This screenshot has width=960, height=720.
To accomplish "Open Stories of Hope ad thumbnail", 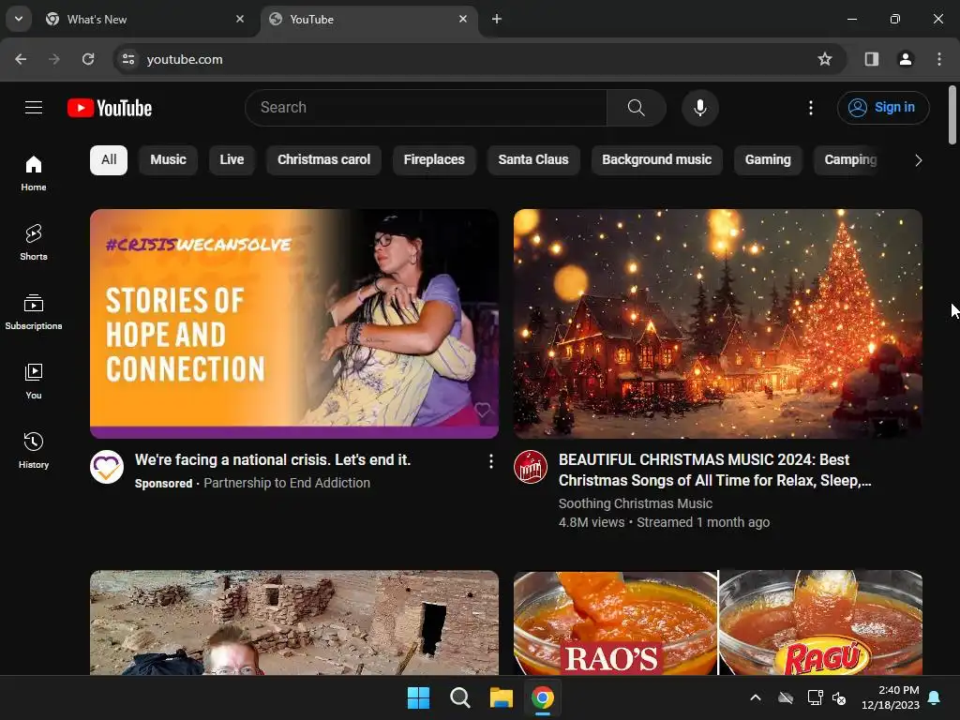I will pyautogui.click(x=293, y=323).
